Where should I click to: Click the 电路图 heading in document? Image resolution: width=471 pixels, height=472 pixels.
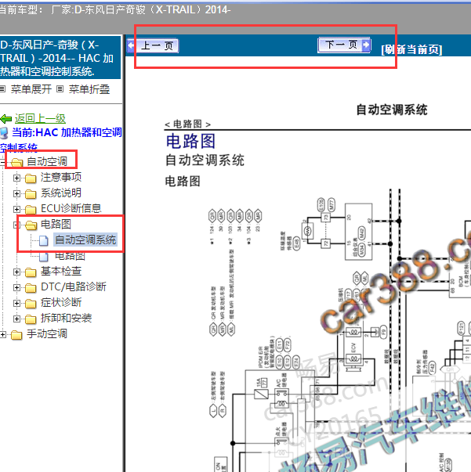[x=190, y=141]
